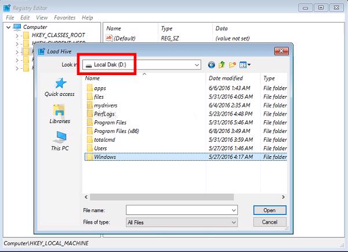Open Libraries in the places bar

60,114
